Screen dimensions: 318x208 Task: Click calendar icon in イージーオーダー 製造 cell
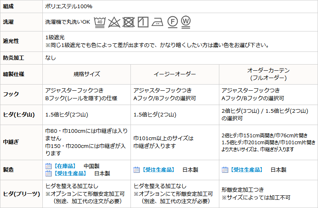tap(137, 170)
